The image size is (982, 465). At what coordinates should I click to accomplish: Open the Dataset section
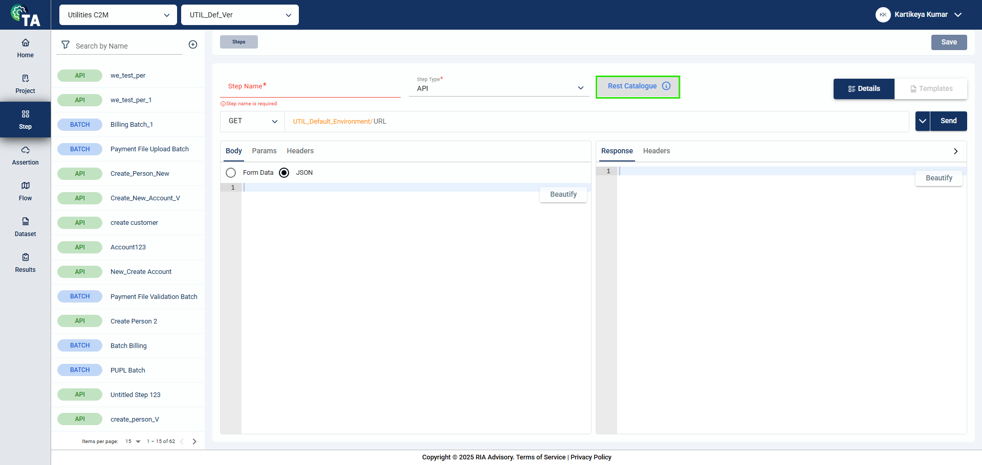[25, 227]
